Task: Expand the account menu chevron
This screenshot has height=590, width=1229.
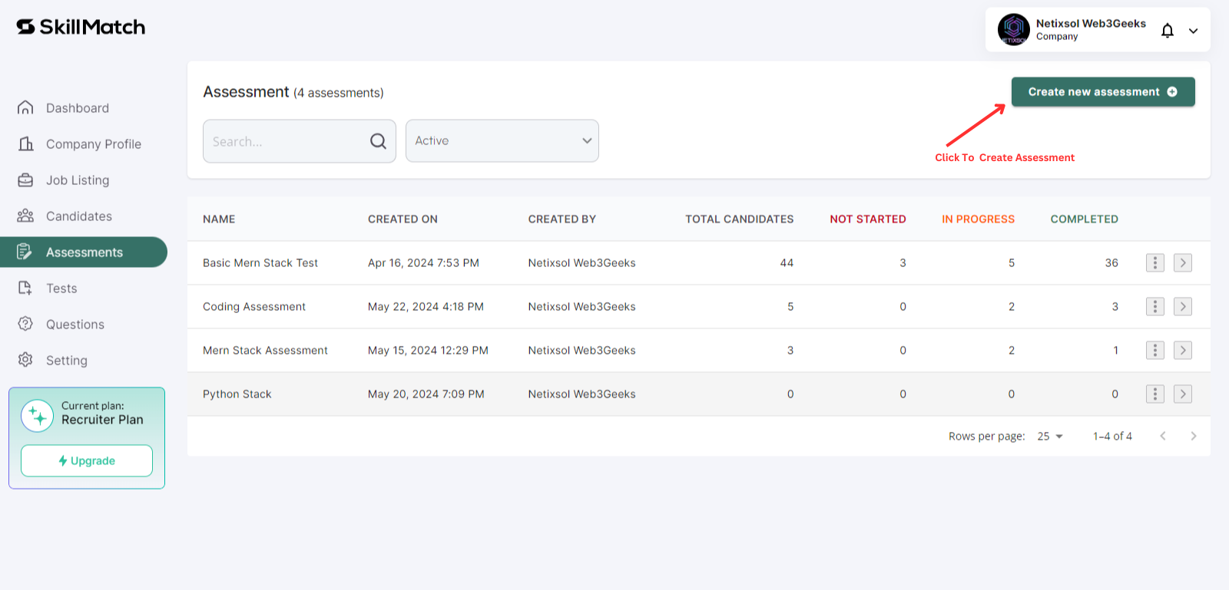Action: (1194, 31)
